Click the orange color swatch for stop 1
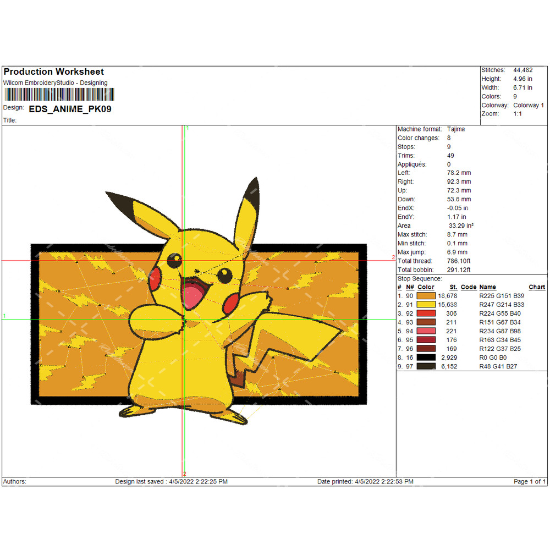This screenshot has width=550, height=550. [x=426, y=296]
